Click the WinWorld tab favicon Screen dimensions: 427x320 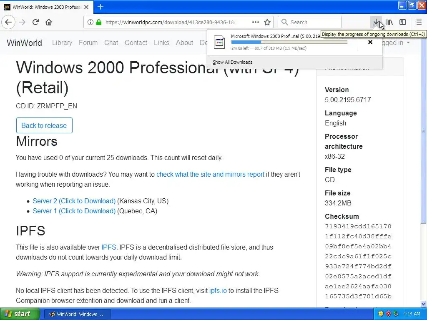click(x=7, y=7)
